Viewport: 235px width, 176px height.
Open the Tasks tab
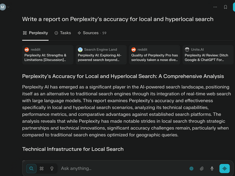pos(63,33)
